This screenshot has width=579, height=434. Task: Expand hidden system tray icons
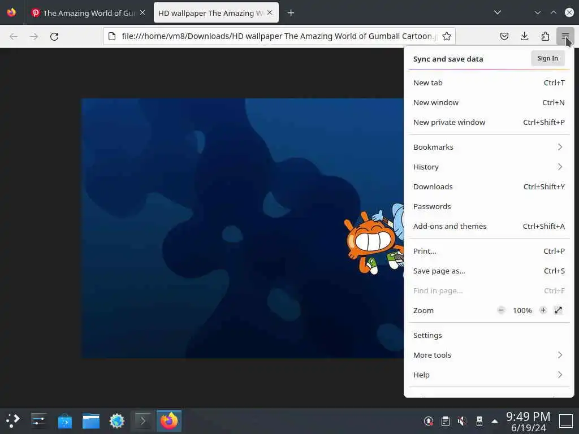495,421
